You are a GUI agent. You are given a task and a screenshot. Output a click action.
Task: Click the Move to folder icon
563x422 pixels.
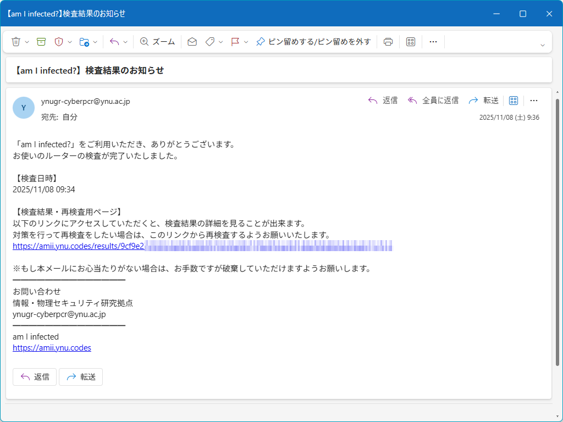84,42
